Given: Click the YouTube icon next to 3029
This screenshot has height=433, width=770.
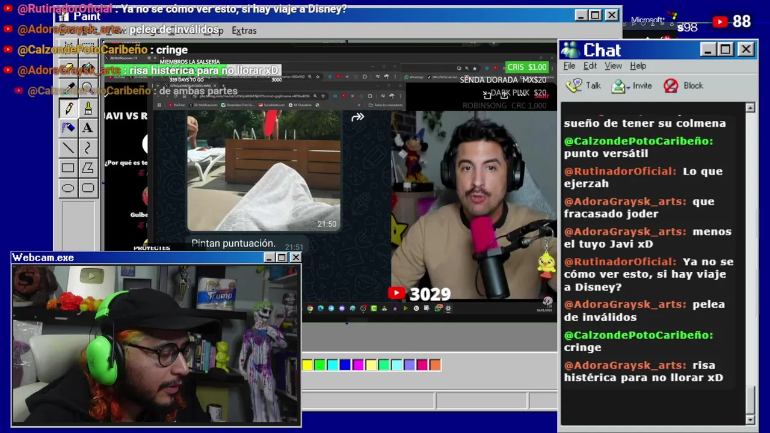Looking at the screenshot, I should 396,293.
